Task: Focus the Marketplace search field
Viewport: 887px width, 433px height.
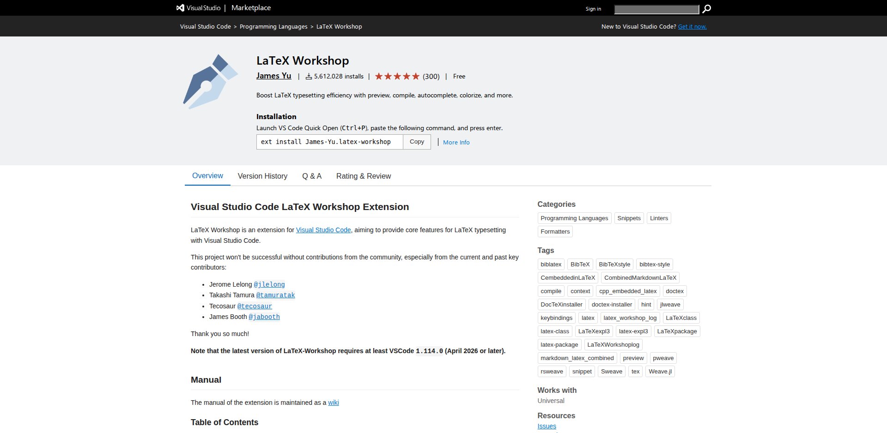Action: 656,9
